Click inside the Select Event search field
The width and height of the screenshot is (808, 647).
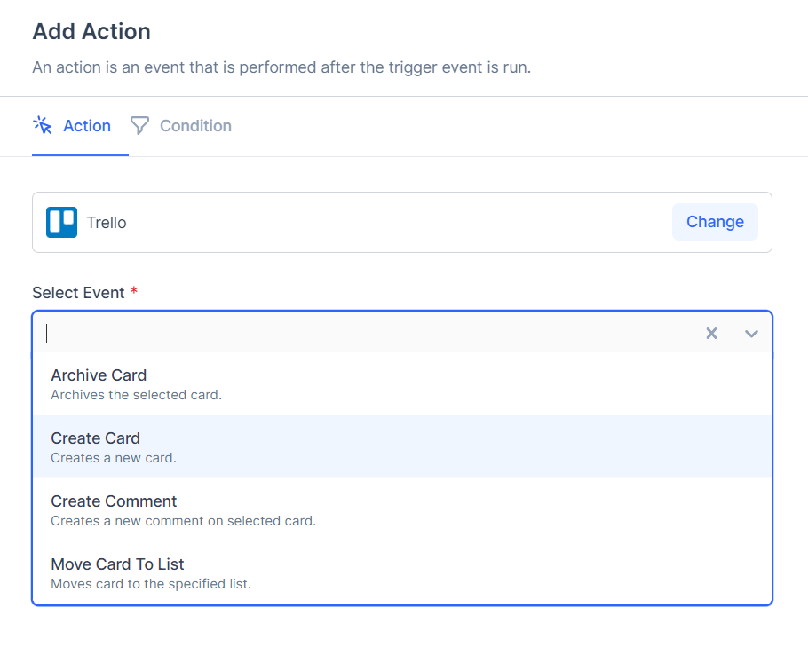(x=355, y=334)
